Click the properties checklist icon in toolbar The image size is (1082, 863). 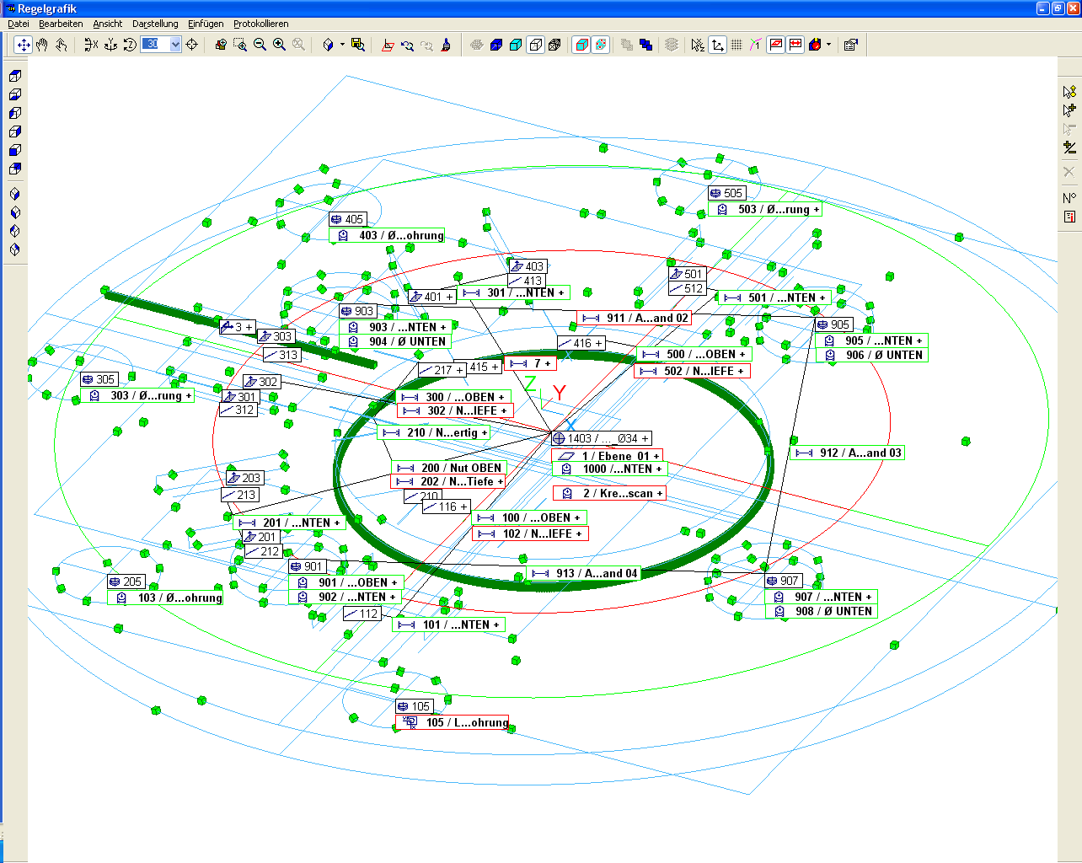[x=850, y=45]
